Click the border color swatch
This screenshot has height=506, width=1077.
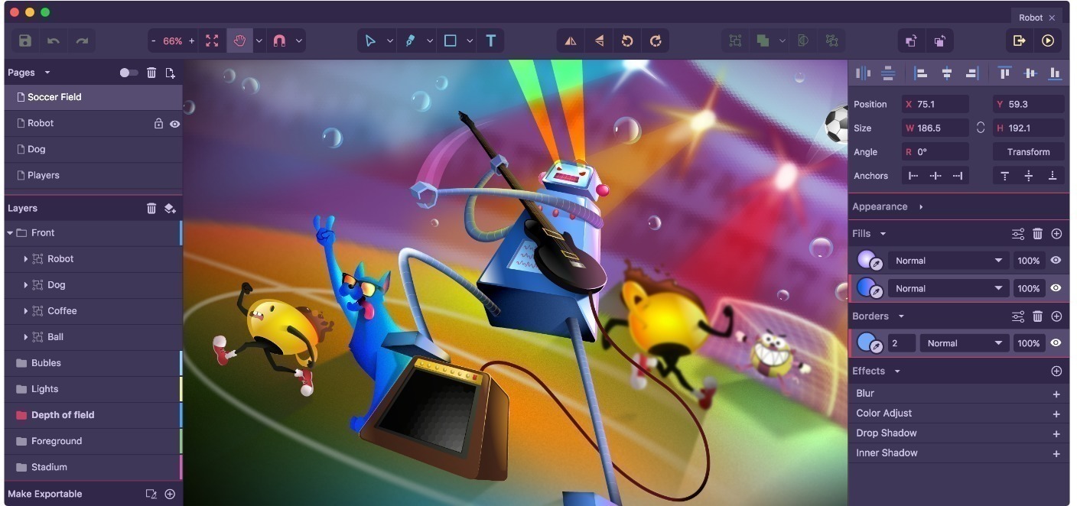pos(869,342)
